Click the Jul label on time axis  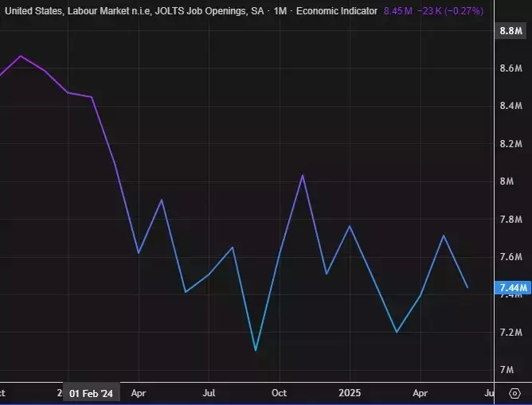coord(208,393)
